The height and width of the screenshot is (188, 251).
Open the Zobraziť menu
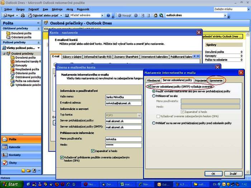tap(33, 9)
